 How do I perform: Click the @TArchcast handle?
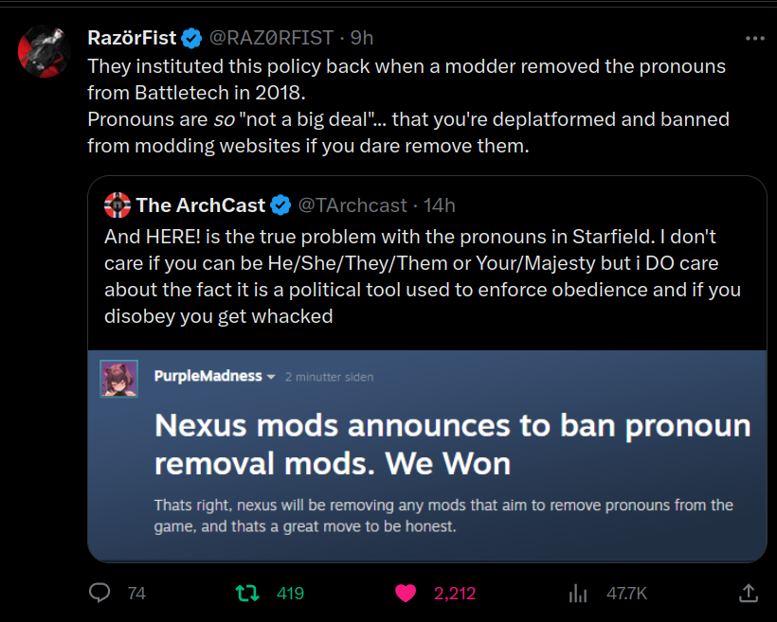coord(352,205)
